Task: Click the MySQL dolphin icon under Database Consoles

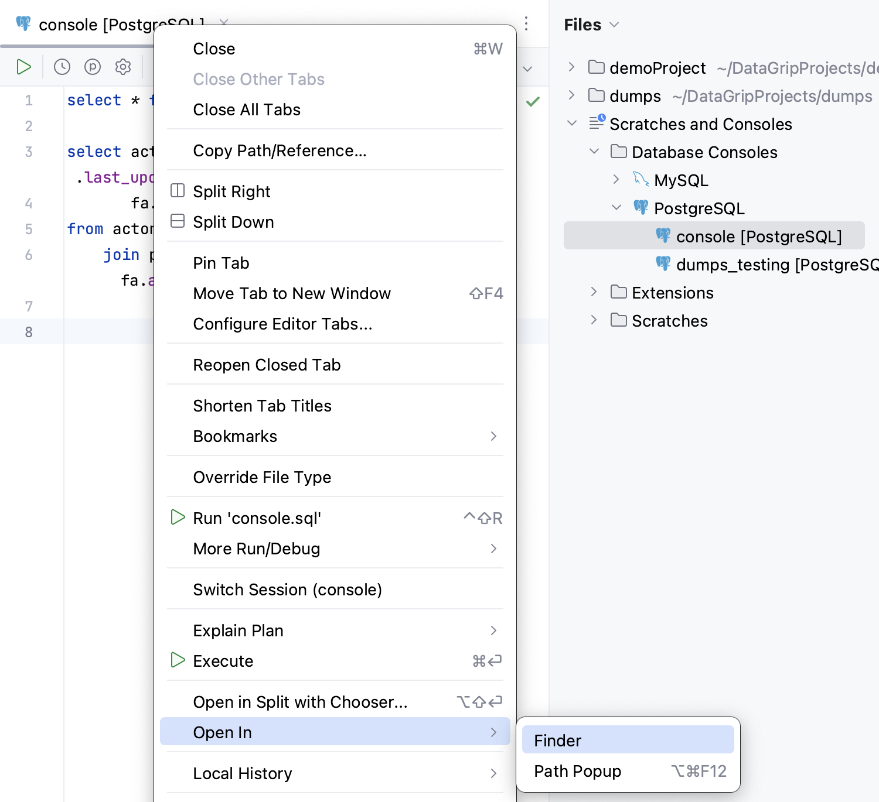Action: 640,180
